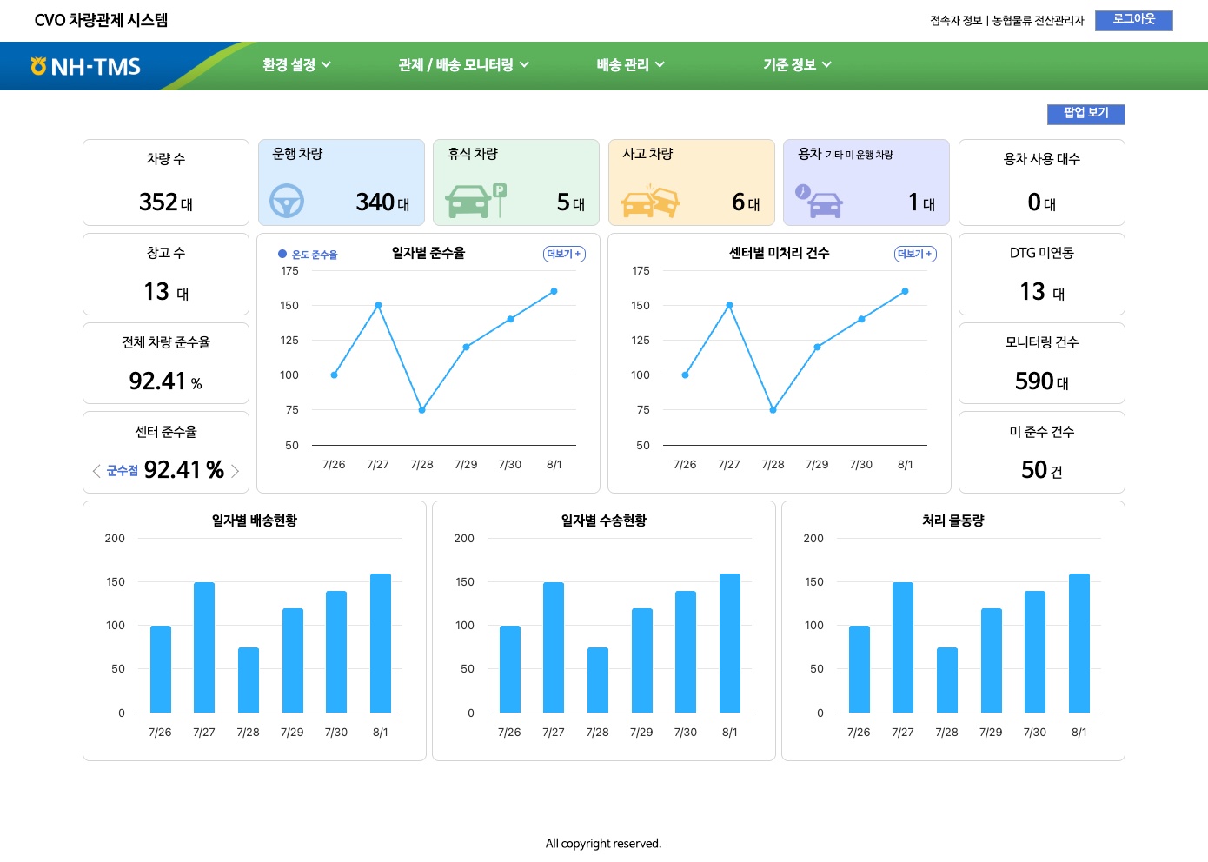Expand the 배송 관리 menu
The height and width of the screenshot is (862, 1208).
[630, 65]
